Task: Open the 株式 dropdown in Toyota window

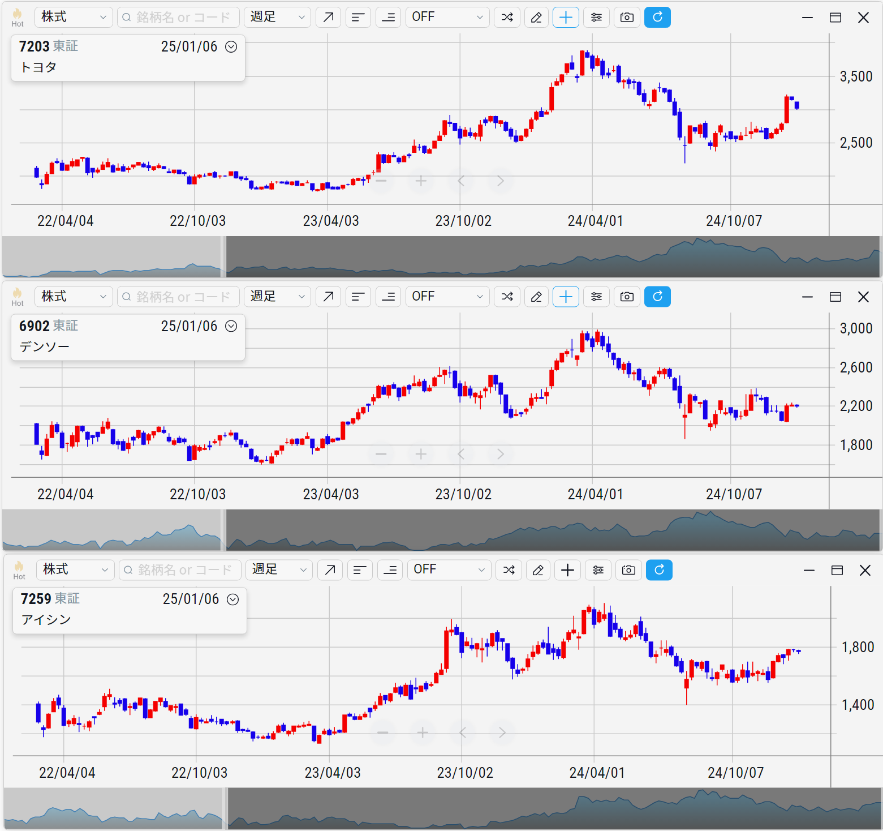Action: pos(74,17)
